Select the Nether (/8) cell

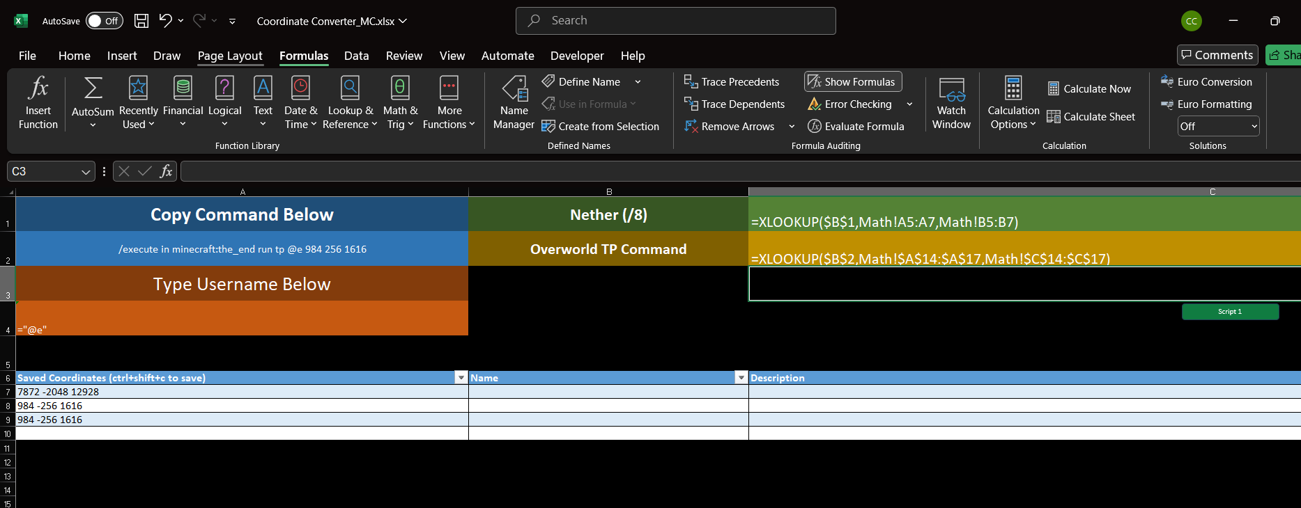click(608, 214)
